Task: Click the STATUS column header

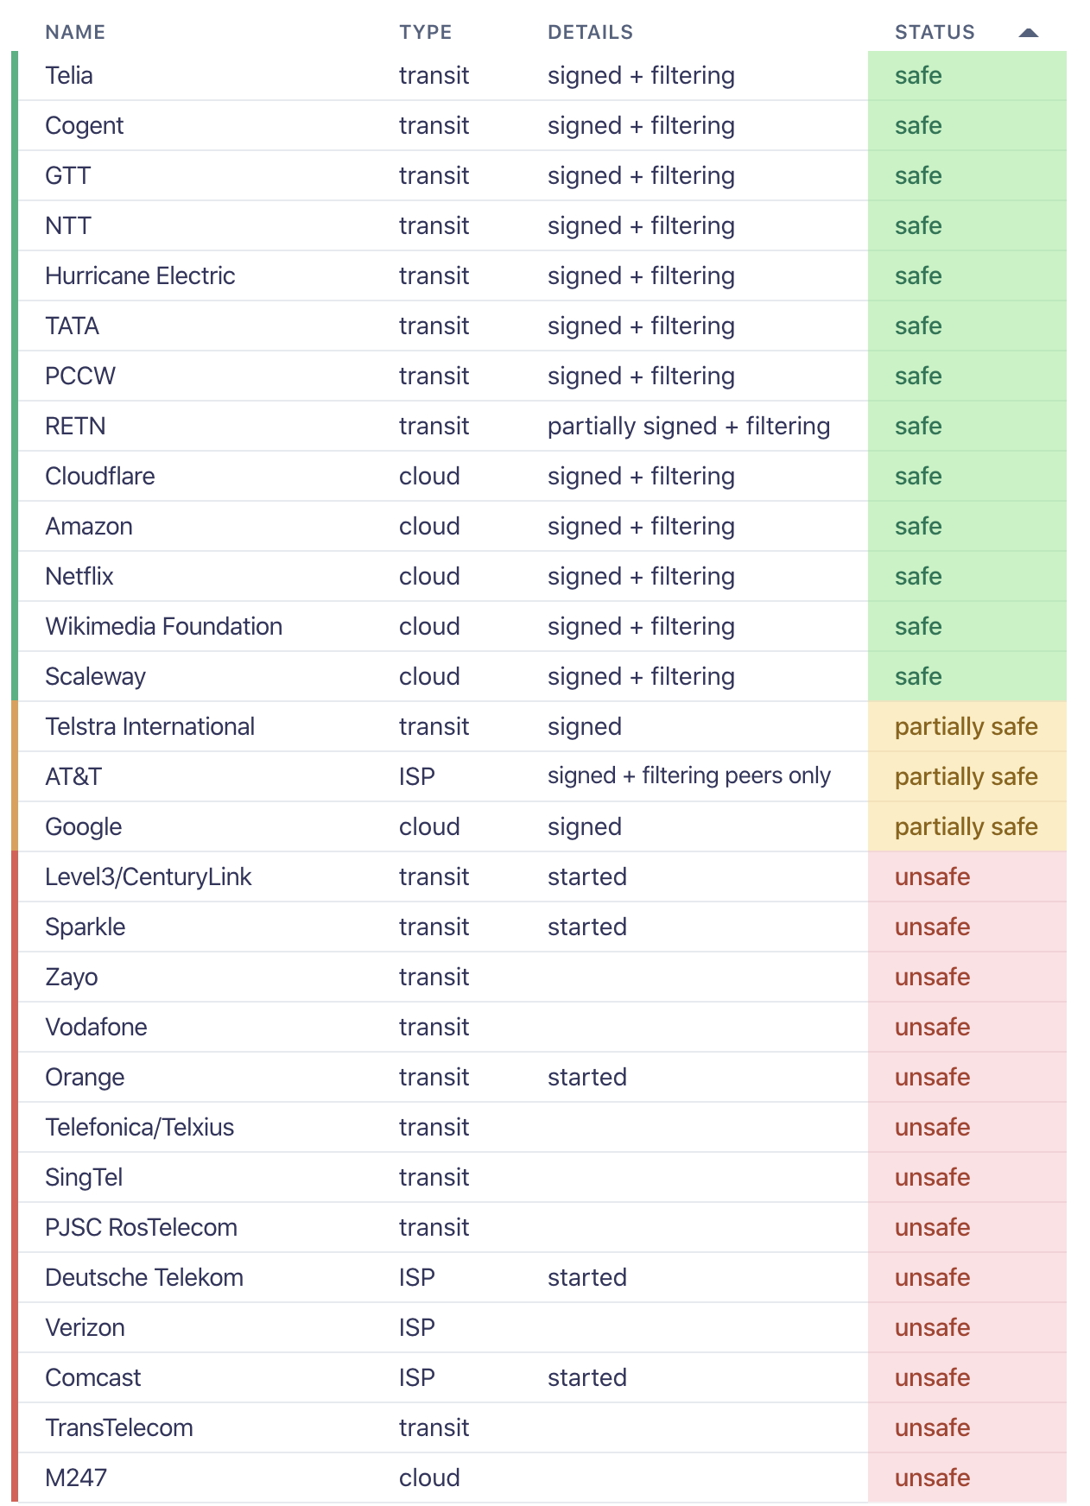Action: pyautogui.click(x=935, y=32)
